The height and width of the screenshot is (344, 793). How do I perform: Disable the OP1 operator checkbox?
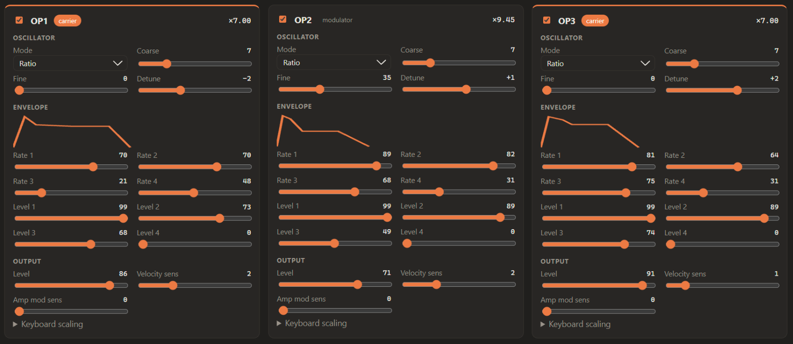[x=19, y=20]
